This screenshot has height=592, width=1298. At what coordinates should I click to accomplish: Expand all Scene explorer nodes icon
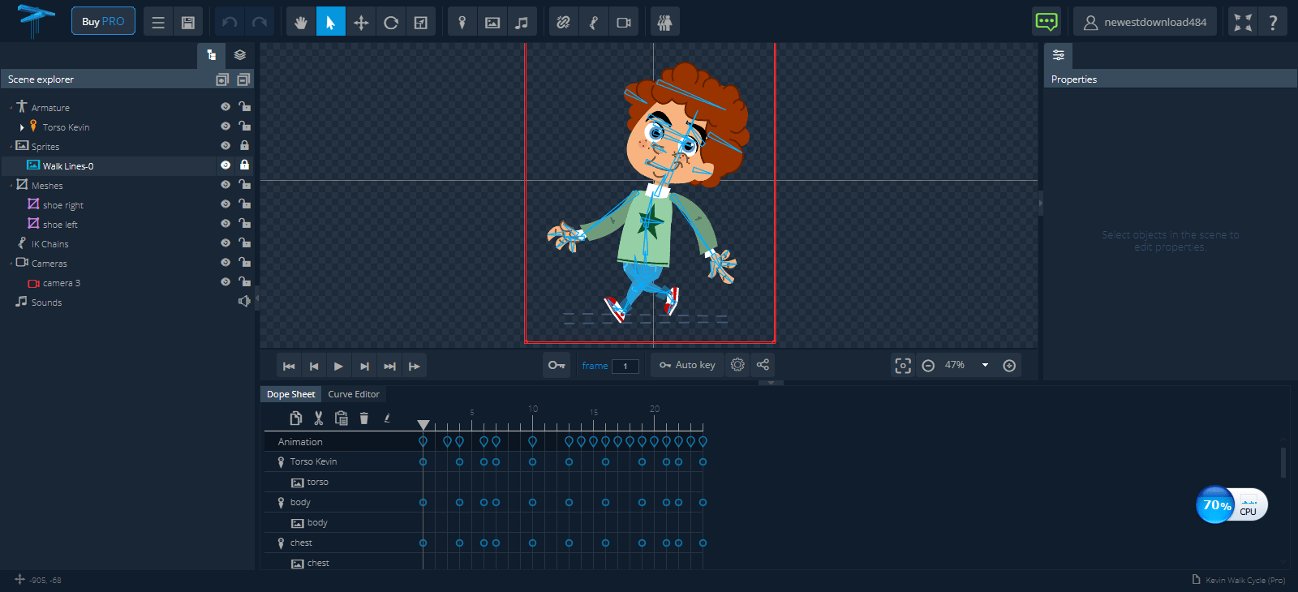pos(222,79)
